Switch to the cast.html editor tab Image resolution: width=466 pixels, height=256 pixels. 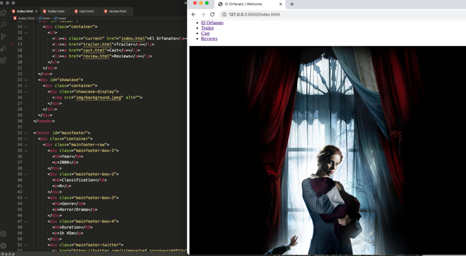86,11
